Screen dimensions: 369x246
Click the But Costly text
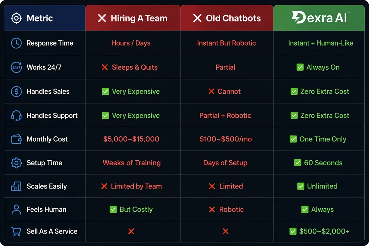click(136, 209)
